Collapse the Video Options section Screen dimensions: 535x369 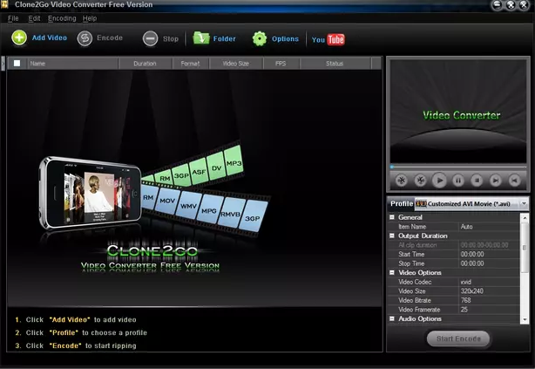pos(392,273)
